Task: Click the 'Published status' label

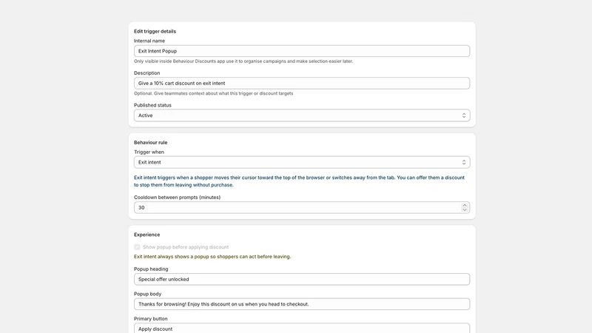Action: pyautogui.click(x=152, y=105)
